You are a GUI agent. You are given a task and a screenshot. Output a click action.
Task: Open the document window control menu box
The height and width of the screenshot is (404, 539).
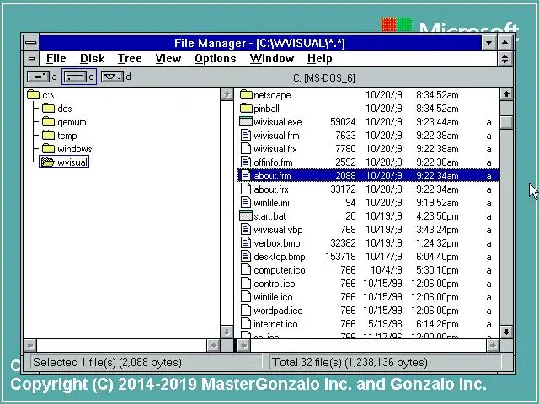(x=31, y=59)
